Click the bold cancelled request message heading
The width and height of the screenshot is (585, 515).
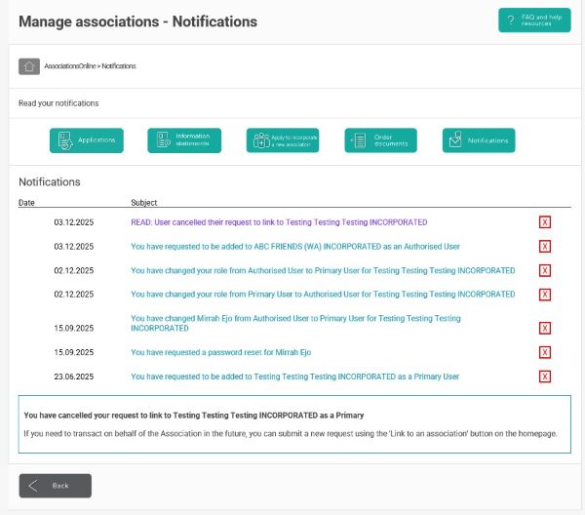pos(194,416)
